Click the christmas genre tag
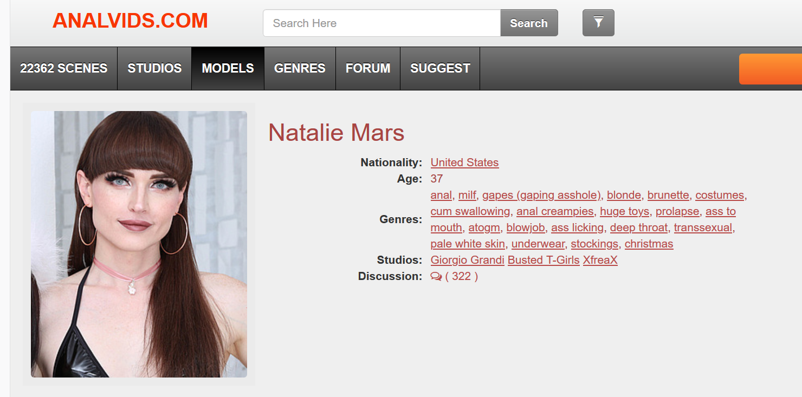The height and width of the screenshot is (397, 802). (x=649, y=244)
